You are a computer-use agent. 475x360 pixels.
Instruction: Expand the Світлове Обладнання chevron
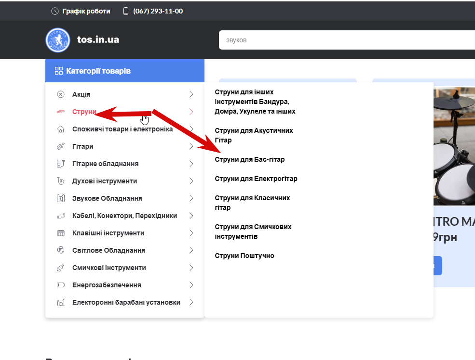191,250
